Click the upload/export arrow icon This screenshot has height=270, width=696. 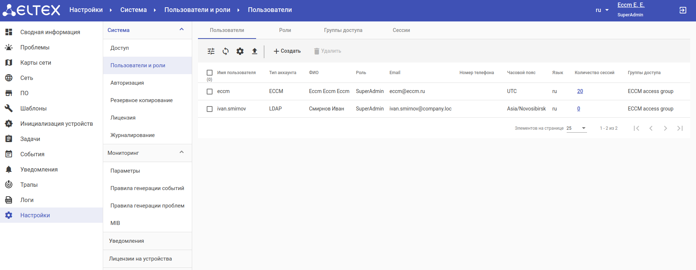click(x=255, y=51)
